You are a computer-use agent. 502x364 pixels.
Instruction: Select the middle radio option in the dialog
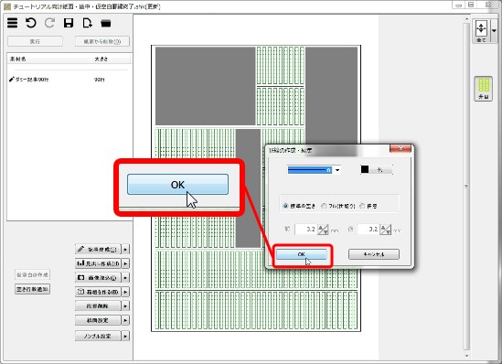324,206
